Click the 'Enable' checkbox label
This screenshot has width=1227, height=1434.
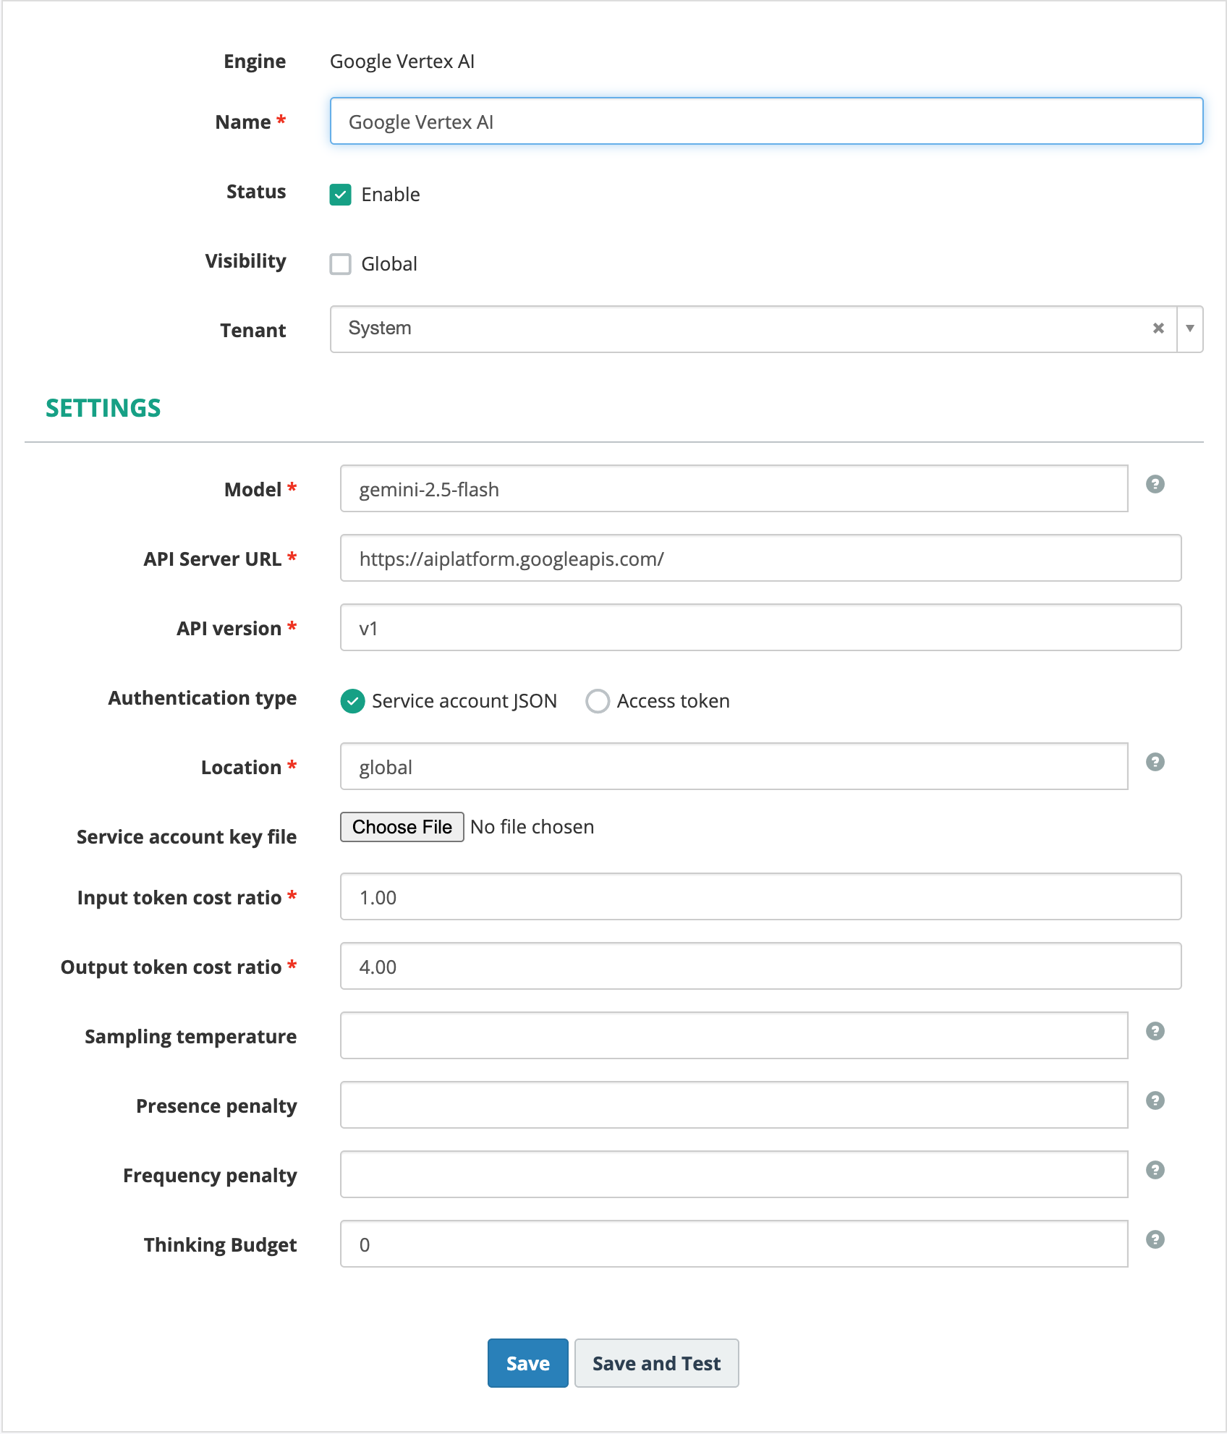coord(391,195)
